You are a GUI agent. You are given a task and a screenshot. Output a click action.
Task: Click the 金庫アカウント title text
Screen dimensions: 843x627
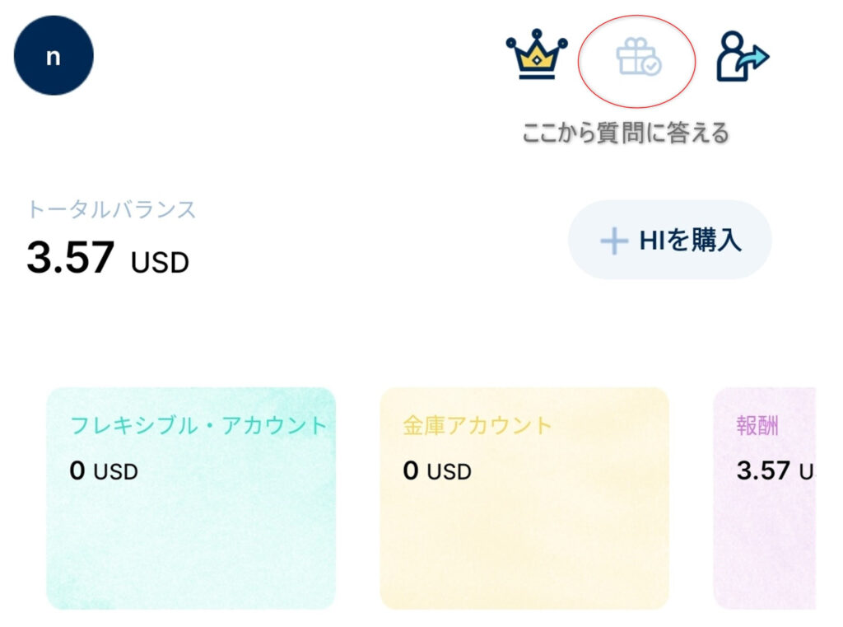477,425
